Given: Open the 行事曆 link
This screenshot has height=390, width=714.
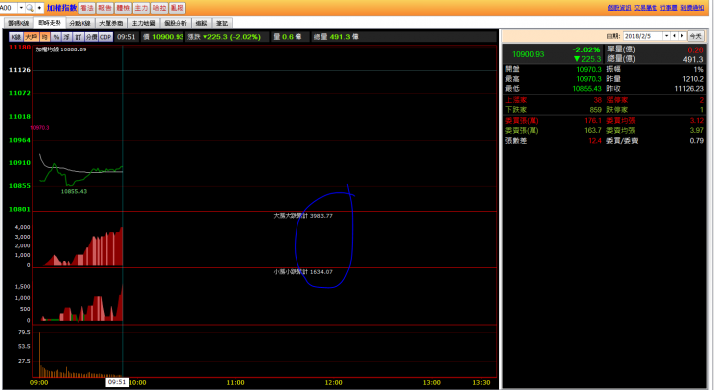Looking at the screenshot, I should (669, 8).
